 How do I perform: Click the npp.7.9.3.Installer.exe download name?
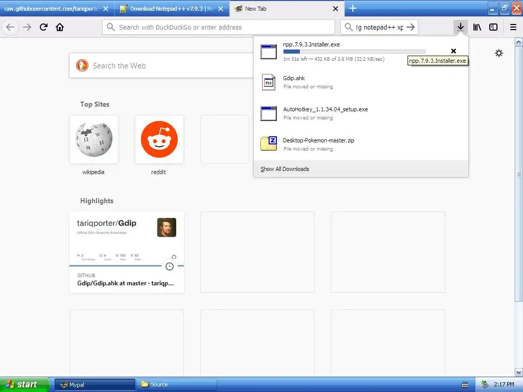click(311, 44)
